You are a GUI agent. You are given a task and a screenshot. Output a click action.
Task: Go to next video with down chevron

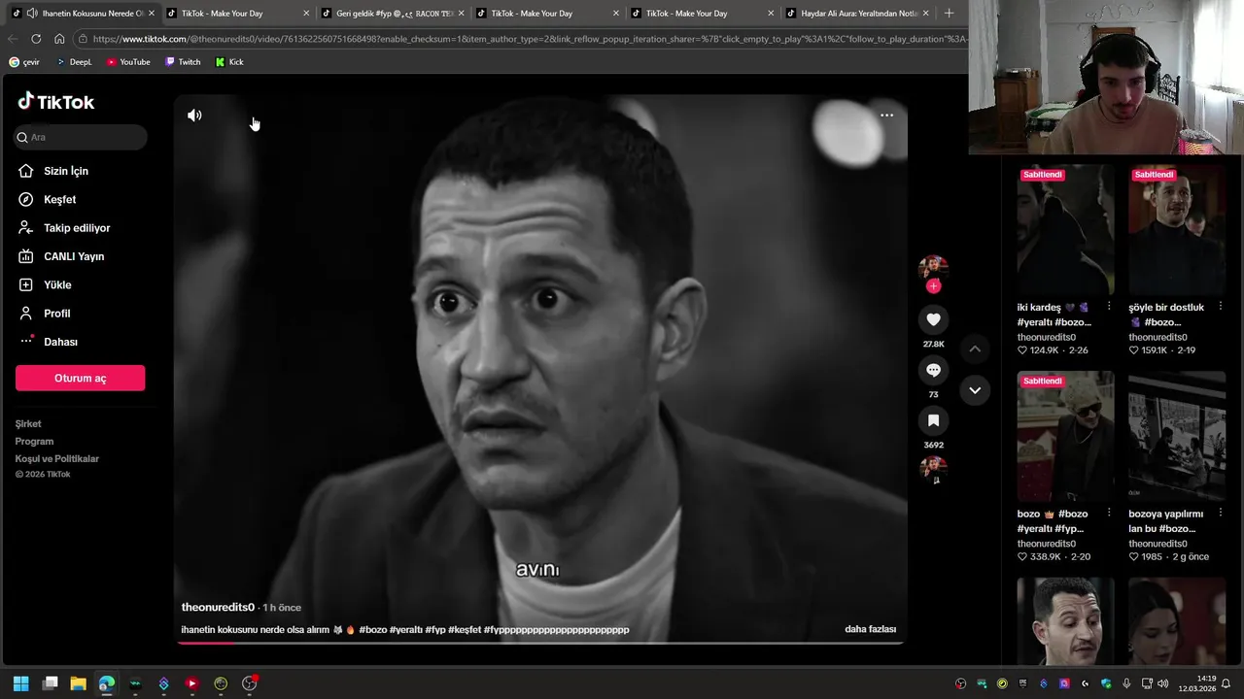pos(975,390)
